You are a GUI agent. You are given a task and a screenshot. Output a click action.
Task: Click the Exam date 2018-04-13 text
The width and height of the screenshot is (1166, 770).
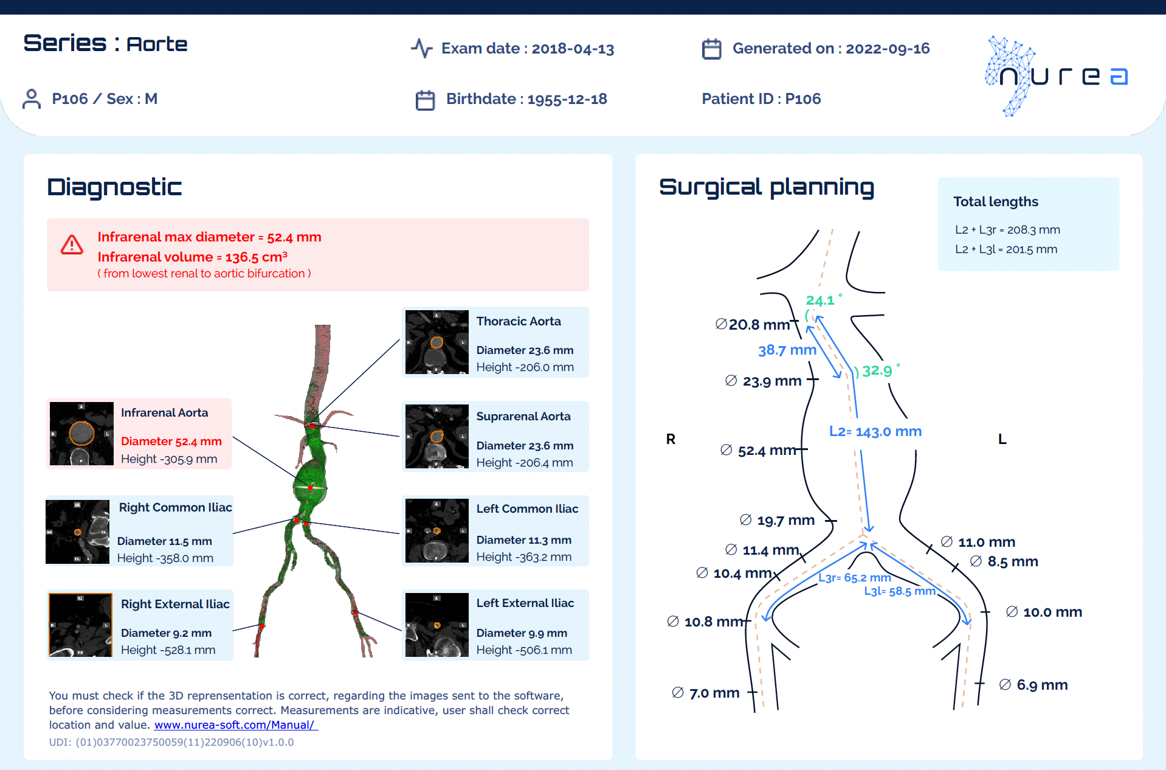coord(527,49)
